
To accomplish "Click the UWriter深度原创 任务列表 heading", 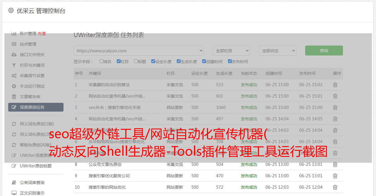I will point(109,35).
